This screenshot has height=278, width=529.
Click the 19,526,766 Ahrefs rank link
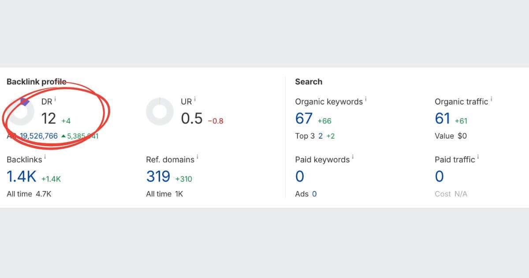click(40, 136)
